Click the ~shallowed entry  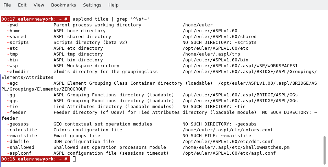[21, 147]
